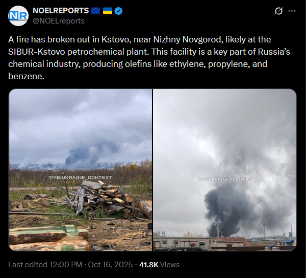Click the EU flag emoji
This screenshot has height=278, width=306.
tap(95, 11)
